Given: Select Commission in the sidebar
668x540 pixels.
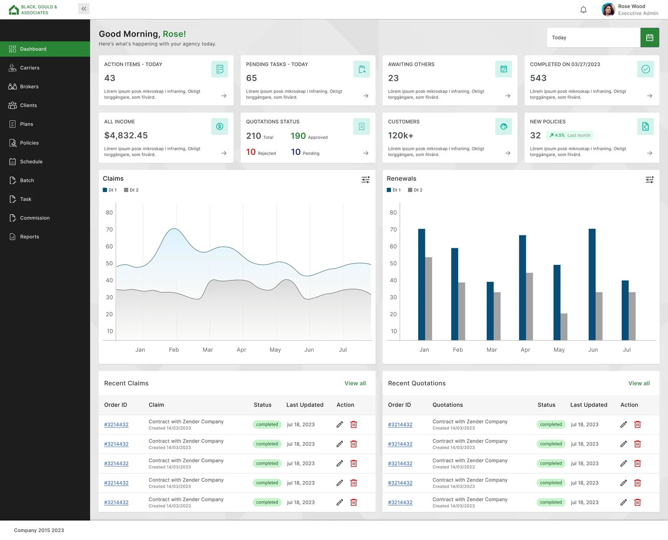Looking at the screenshot, I should (45, 218).
